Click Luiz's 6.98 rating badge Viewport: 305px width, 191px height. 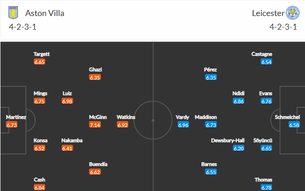pyautogui.click(x=67, y=101)
